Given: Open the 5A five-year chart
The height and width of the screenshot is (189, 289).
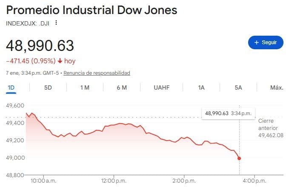Looking at the screenshot, I should 238,87.
